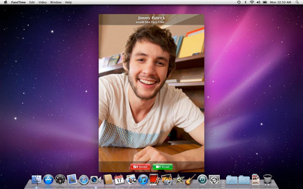Click the Time Machine menu bar icon

(x=239, y=2)
